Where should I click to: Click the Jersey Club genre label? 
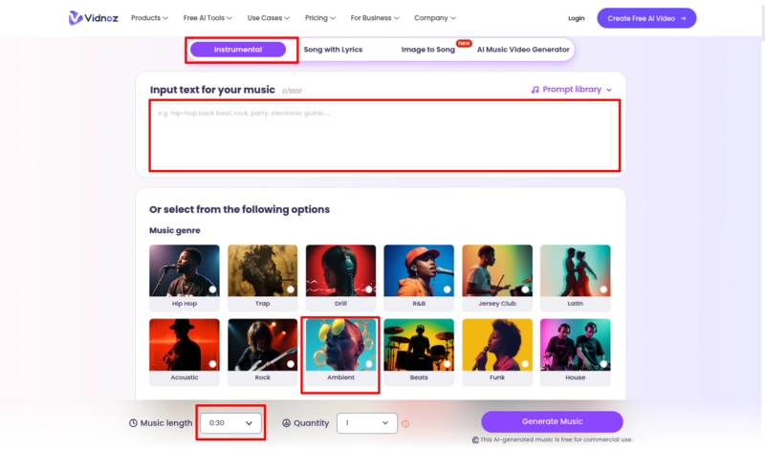(497, 304)
